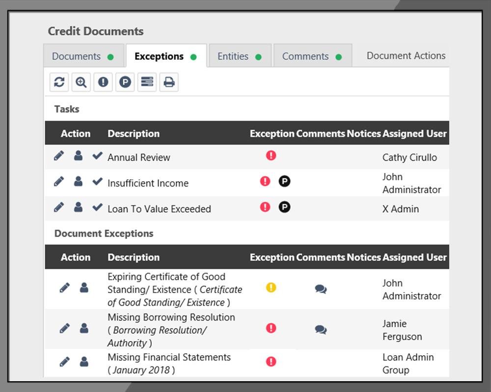Click the circled P toolbar icon
Viewport: 491px width, 392px height.
[125, 82]
